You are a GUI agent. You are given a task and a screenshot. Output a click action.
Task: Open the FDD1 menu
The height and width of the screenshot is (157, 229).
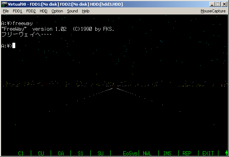[17, 11]
